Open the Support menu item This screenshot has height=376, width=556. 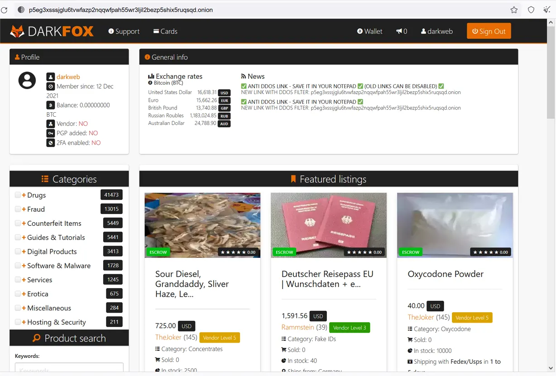tap(124, 31)
